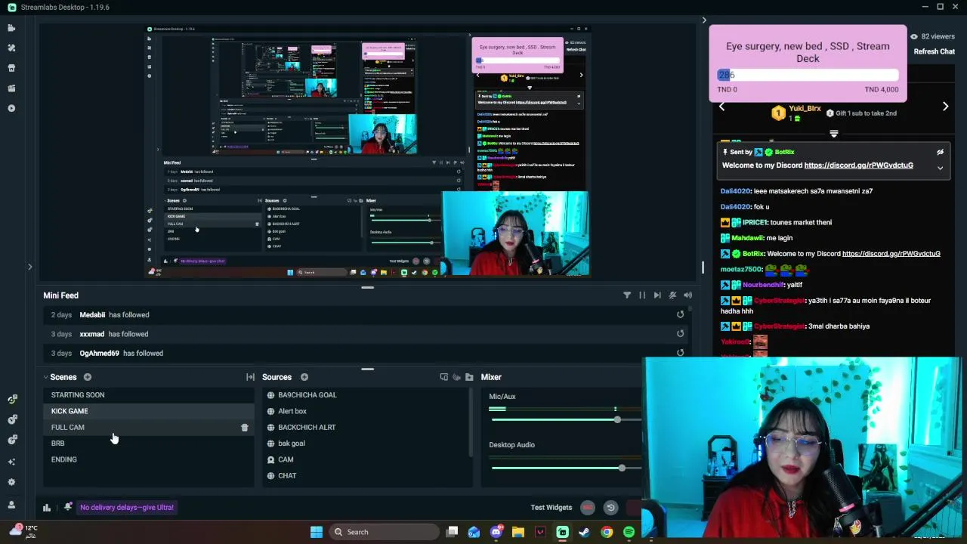Open notifications bell in status bar
The height and width of the screenshot is (544, 967).
67,507
